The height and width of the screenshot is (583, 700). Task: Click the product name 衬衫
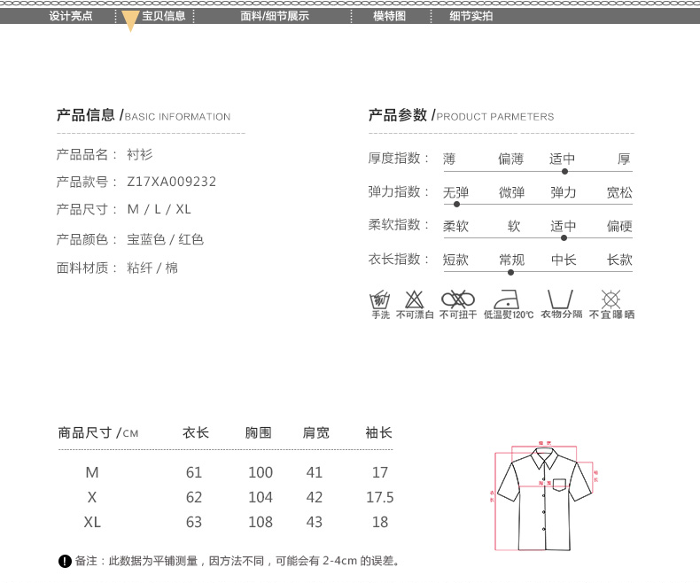click(140, 154)
